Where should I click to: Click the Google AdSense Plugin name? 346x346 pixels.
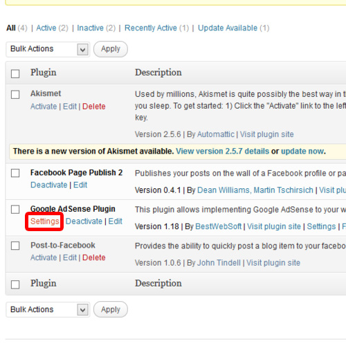click(73, 209)
